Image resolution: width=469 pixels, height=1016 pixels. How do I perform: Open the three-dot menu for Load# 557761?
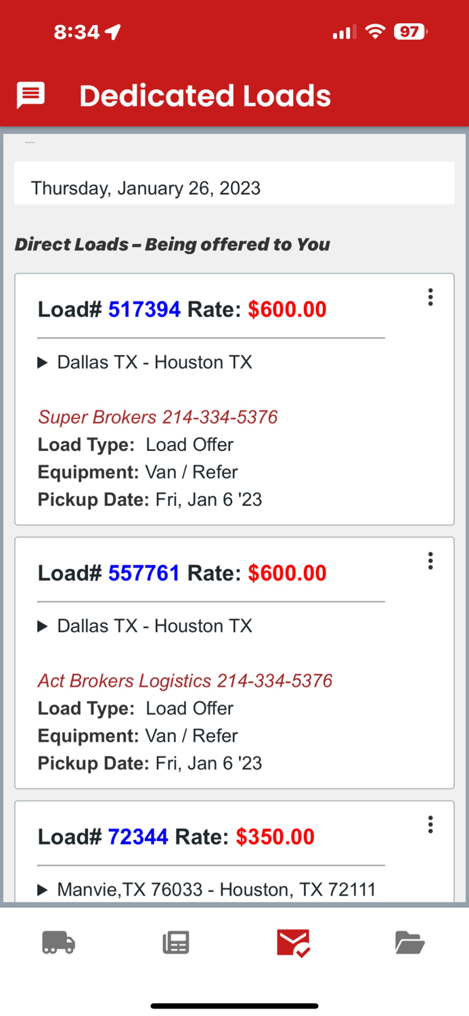(x=430, y=560)
